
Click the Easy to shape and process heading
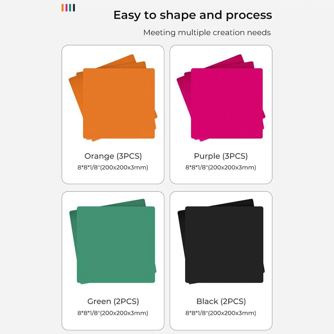[x=193, y=15]
